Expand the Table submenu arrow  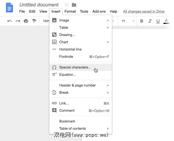click(x=108, y=28)
